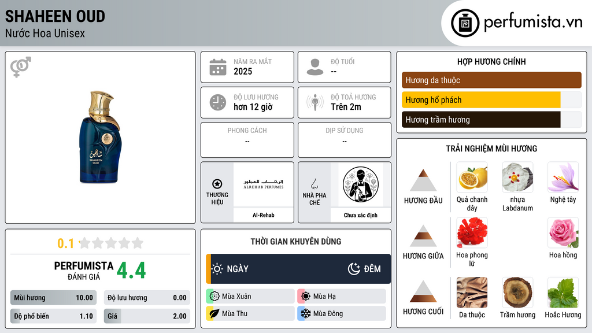The width and height of the screenshot is (592, 333).
Task: Click the star badge icon above Thương hiệu
Action: coord(217,184)
